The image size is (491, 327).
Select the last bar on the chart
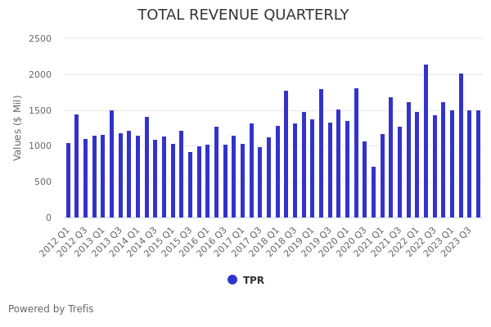tap(478, 163)
